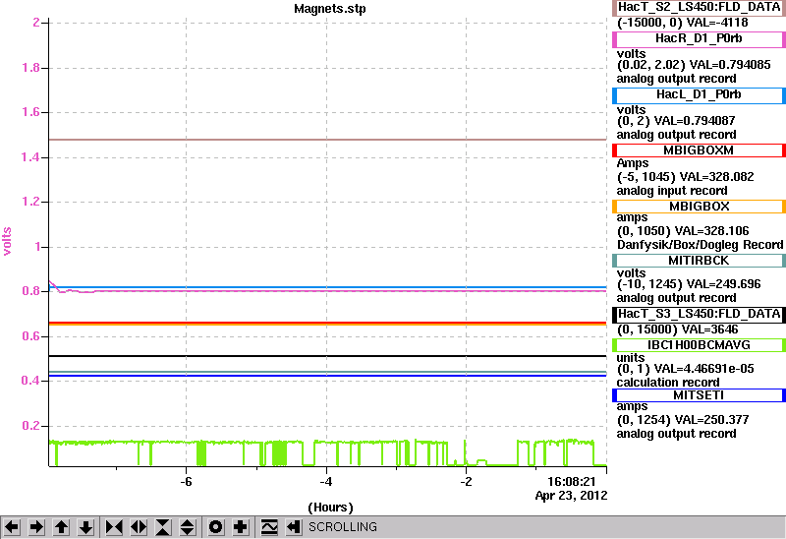The width and height of the screenshot is (786, 539).
Task: Select the blue HacL_D1_P0rb curve label
Action: tap(699, 95)
